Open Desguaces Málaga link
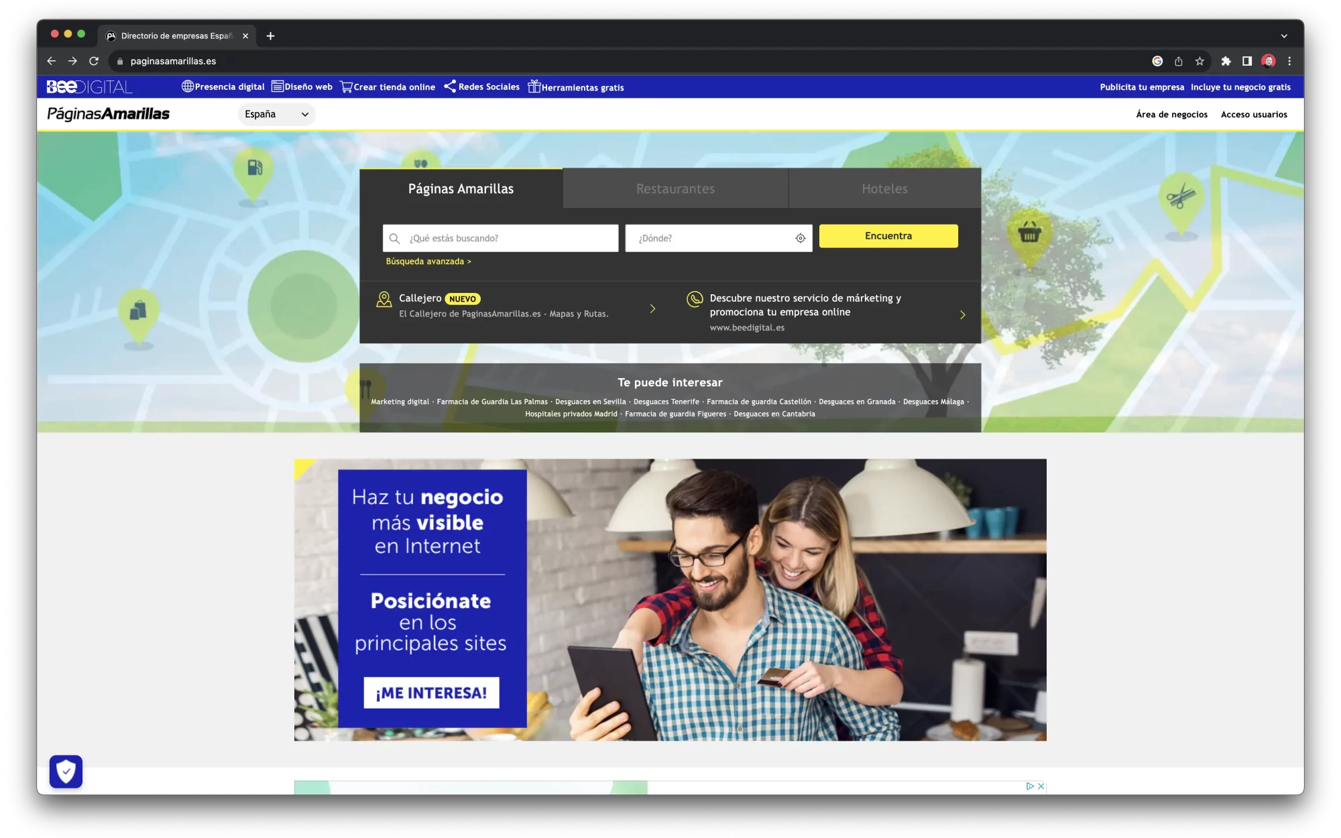 [933, 402]
